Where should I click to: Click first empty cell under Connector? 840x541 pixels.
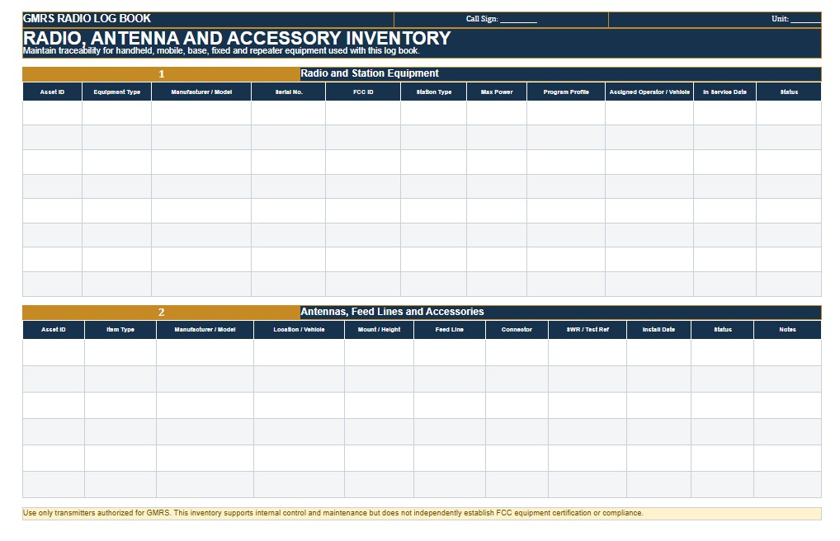pyautogui.click(x=517, y=352)
